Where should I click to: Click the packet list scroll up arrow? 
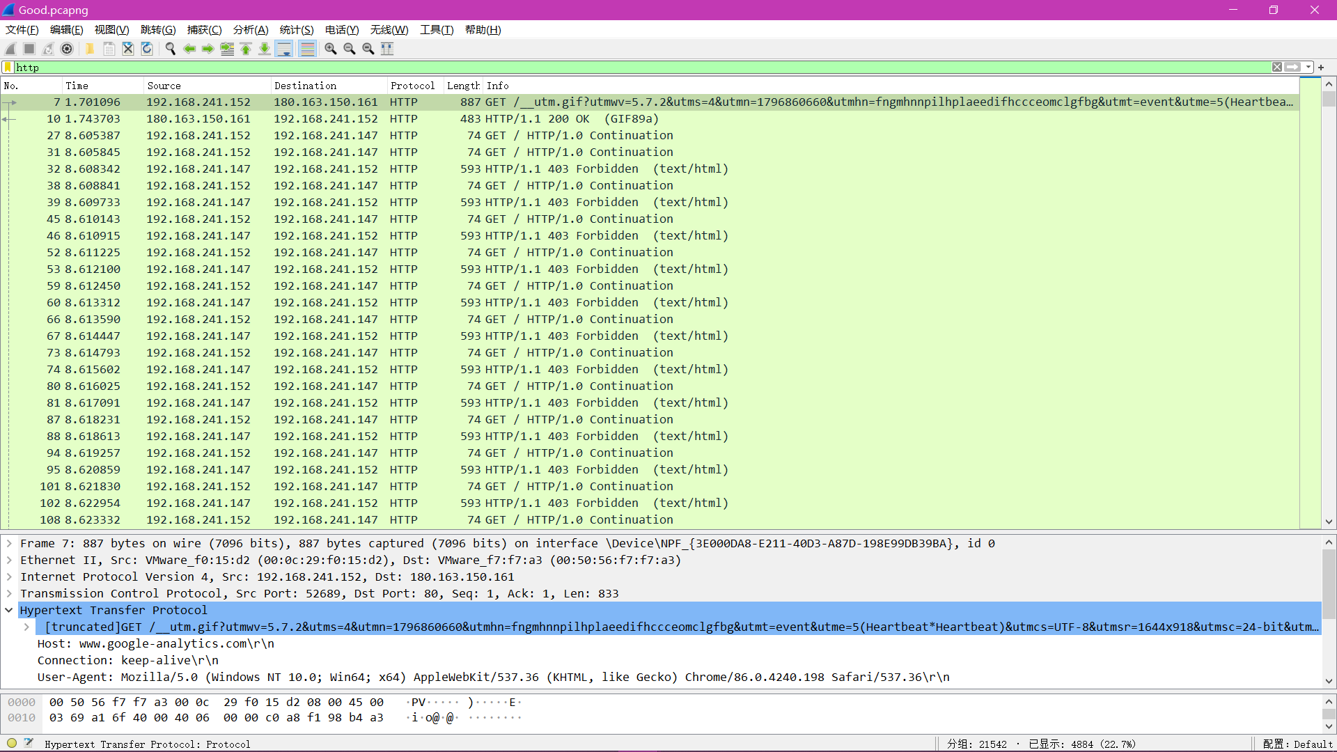pyautogui.click(x=1329, y=84)
